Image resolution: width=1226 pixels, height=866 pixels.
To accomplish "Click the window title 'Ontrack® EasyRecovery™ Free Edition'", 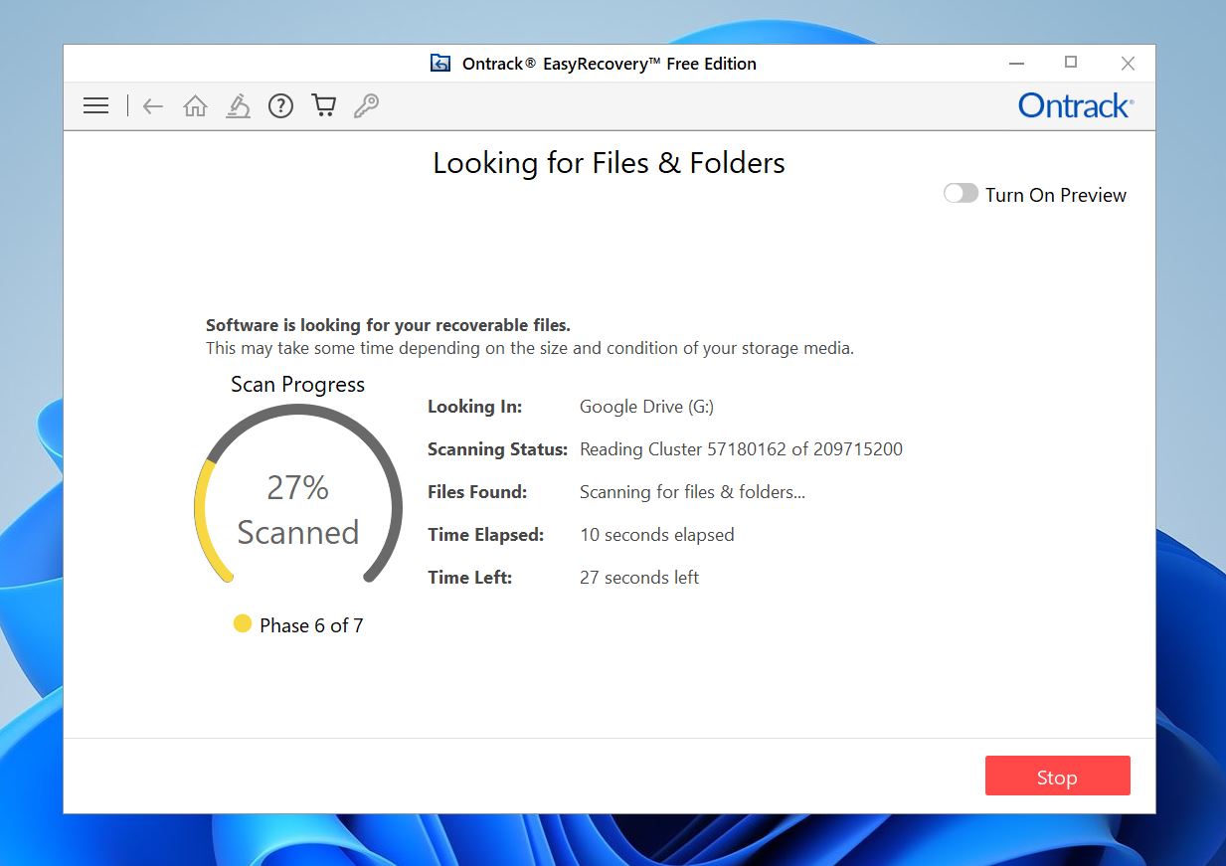I will 610,64.
